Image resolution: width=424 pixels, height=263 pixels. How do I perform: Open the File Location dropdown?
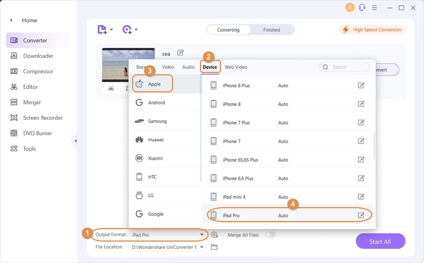168,247
